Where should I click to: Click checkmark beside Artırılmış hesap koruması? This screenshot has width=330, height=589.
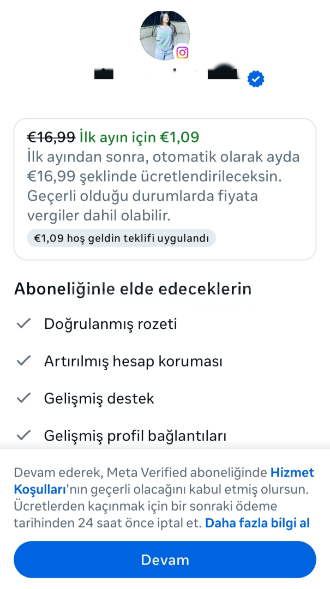point(23,361)
